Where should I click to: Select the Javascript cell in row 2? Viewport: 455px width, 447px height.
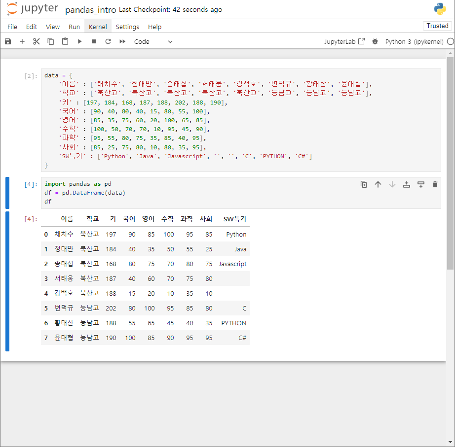pos(233,264)
